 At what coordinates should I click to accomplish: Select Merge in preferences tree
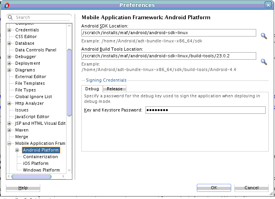coord(22,137)
